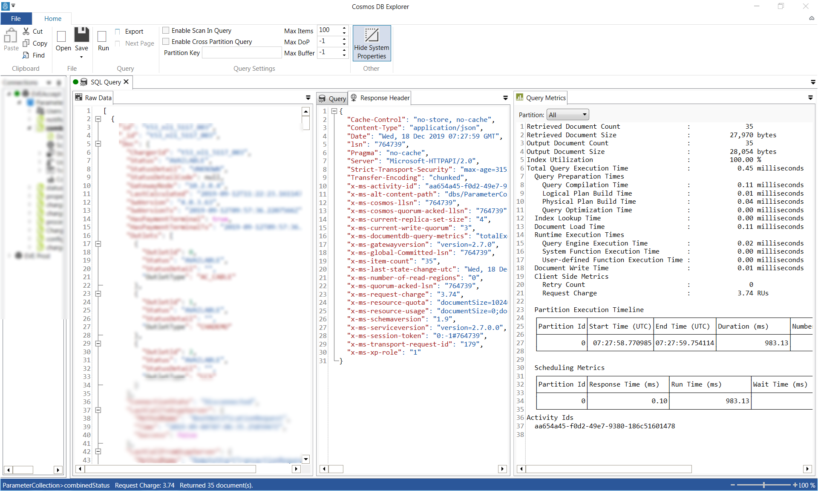The width and height of the screenshot is (818, 491).
Task: Click the Query Metrics chart icon
Action: coord(520,97)
